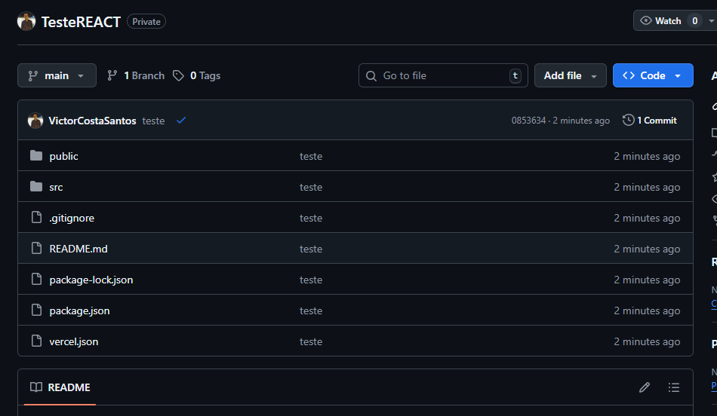Click the green commit status checkmark
Image resolution: width=717 pixels, height=416 pixels.
(181, 121)
